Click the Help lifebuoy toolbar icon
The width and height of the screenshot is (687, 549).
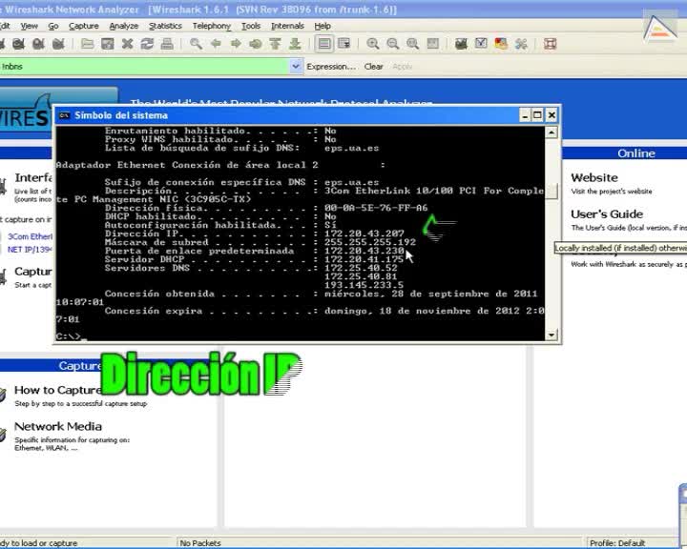tap(551, 44)
